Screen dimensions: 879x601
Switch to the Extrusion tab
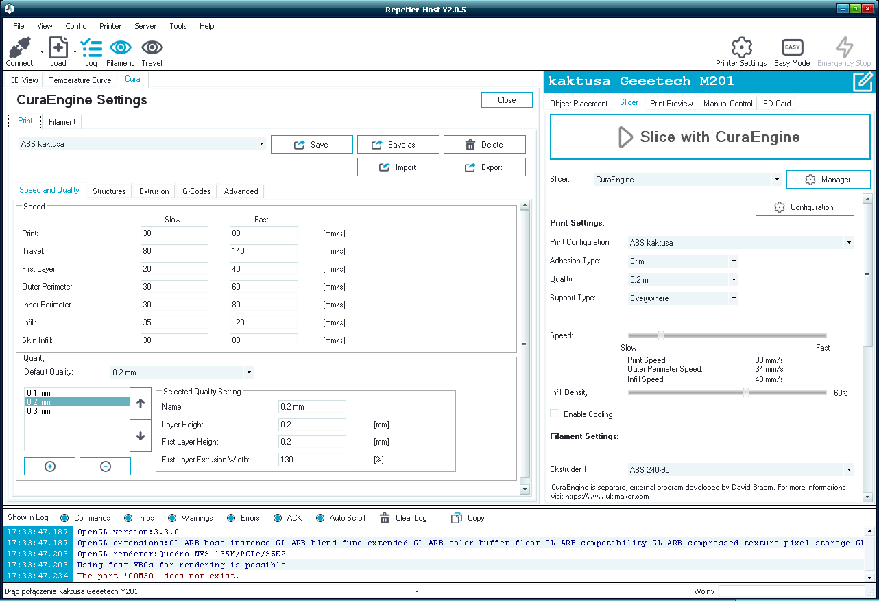pyautogui.click(x=154, y=191)
